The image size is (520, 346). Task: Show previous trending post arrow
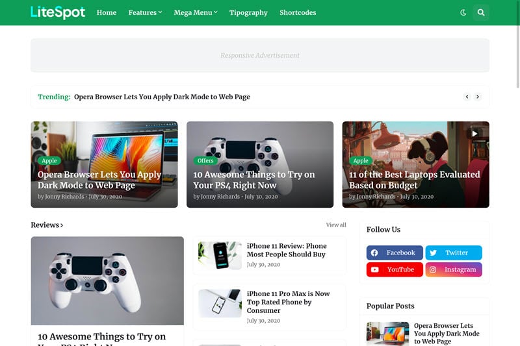click(x=467, y=97)
